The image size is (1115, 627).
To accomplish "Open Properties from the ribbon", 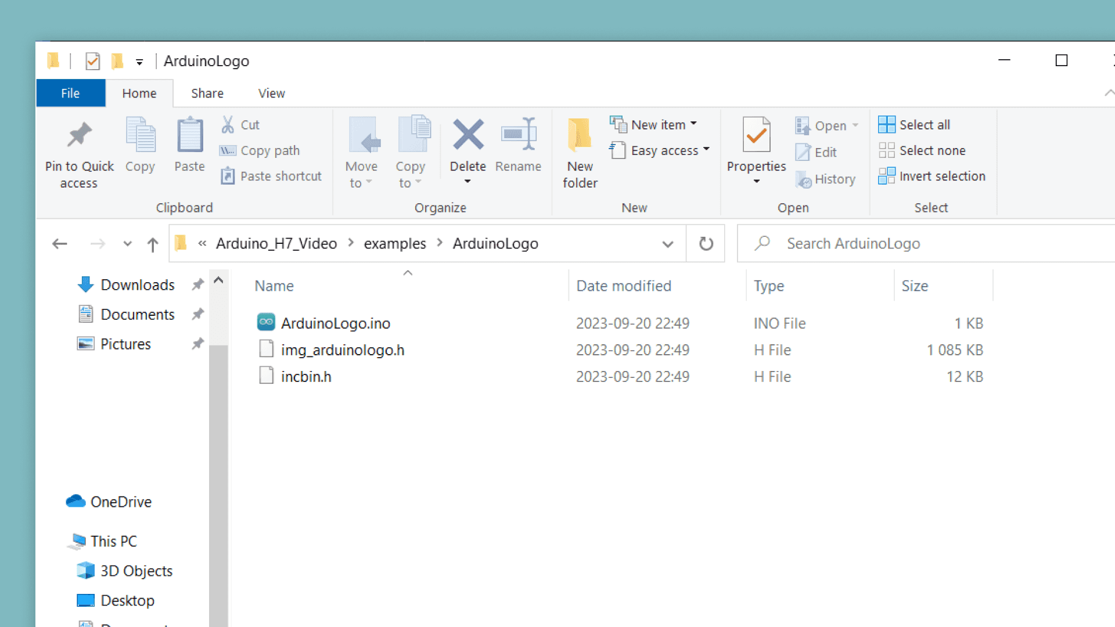I will point(756,135).
